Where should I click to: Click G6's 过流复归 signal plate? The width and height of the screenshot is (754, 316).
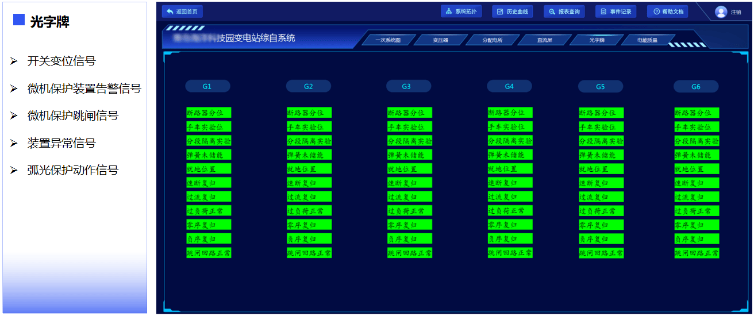(697, 196)
